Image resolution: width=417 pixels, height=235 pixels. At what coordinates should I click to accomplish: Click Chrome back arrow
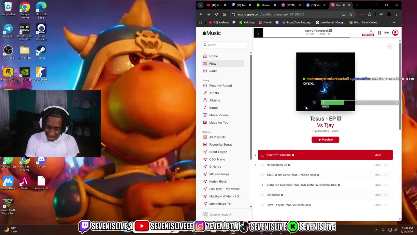pos(201,14)
